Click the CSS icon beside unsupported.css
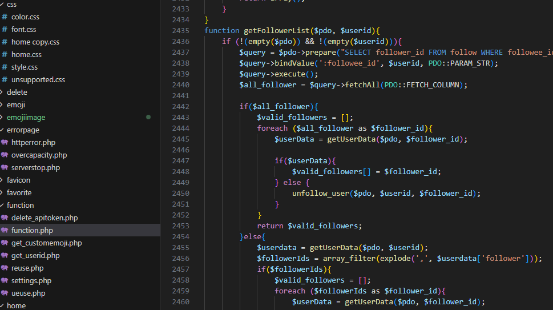The height and width of the screenshot is (310, 553). pos(5,80)
